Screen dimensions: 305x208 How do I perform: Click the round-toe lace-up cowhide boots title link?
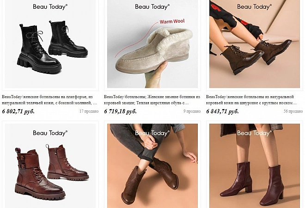[251, 100]
